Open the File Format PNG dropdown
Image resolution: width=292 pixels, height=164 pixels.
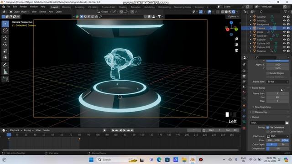[x=277, y=136]
